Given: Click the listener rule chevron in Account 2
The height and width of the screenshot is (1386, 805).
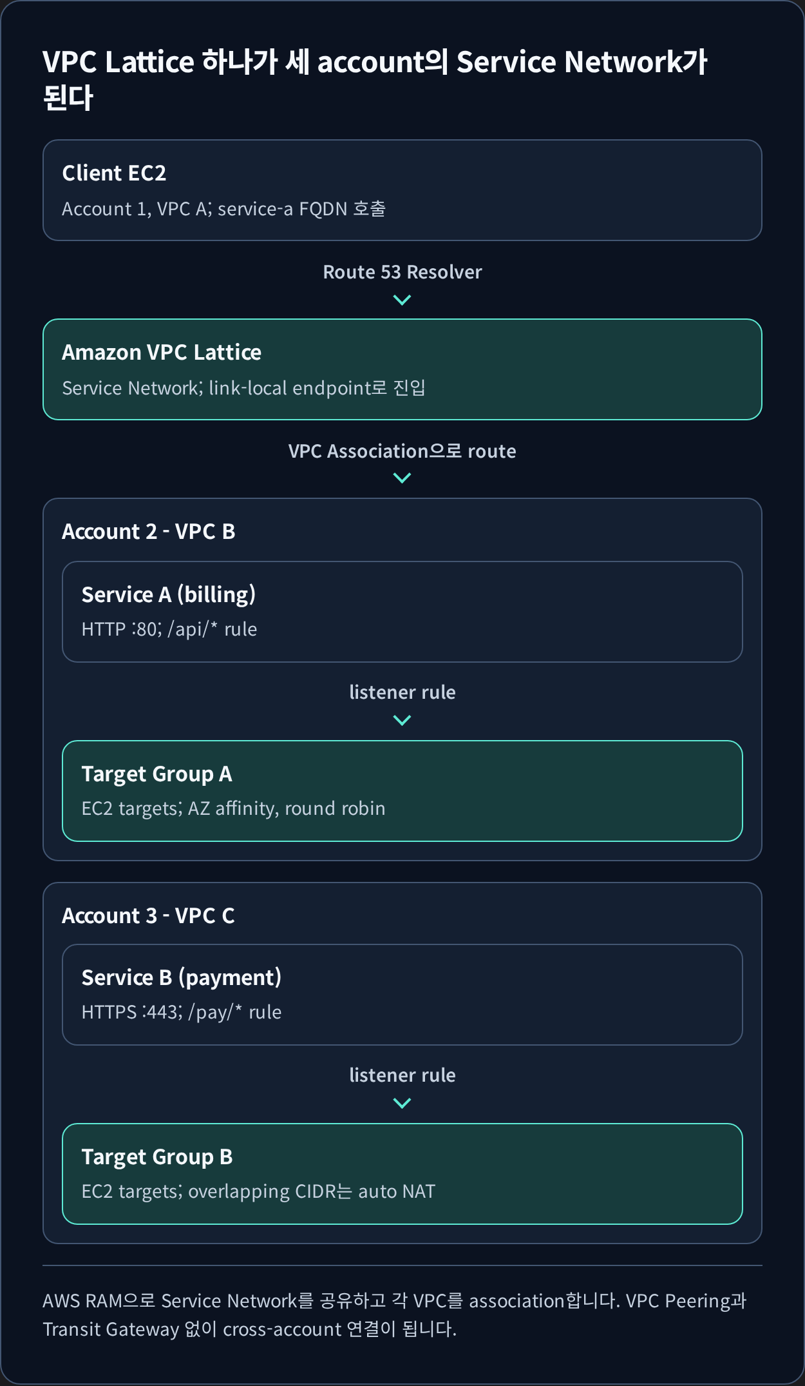Looking at the screenshot, I should click(402, 720).
